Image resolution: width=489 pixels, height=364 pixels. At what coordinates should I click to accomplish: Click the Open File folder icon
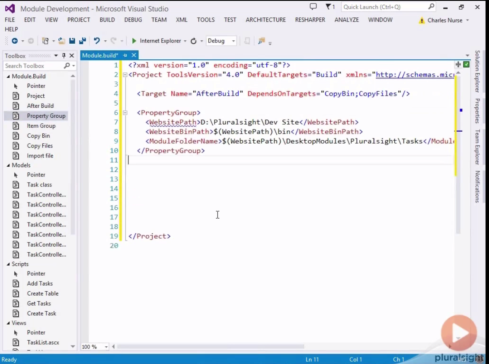[x=61, y=41]
